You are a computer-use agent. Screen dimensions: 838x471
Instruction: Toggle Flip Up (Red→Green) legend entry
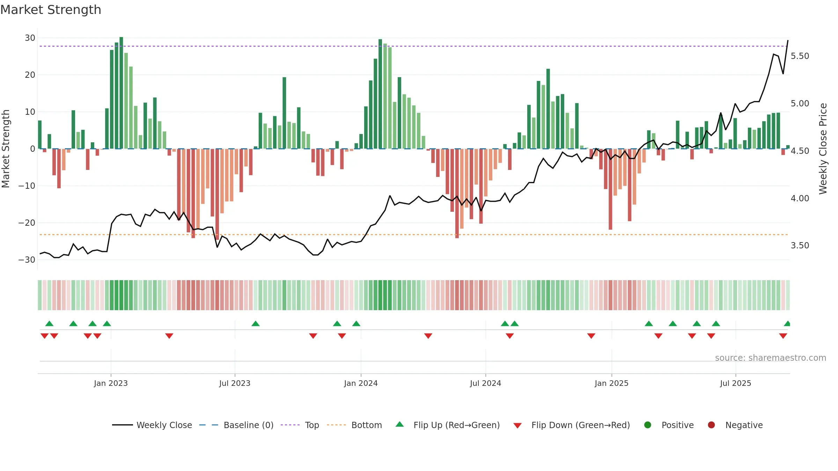pyautogui.click(x=448, y=425)
